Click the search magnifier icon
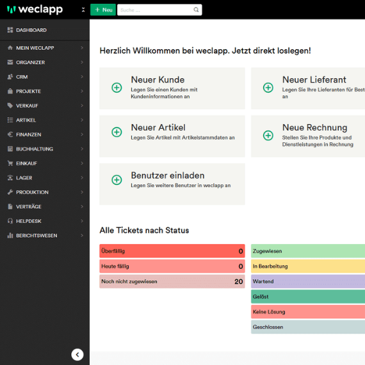The image size is (365, 365). 196,10
